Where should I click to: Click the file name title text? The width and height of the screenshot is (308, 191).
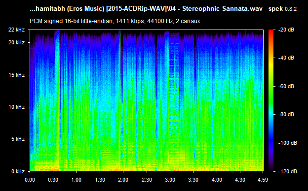146,9
